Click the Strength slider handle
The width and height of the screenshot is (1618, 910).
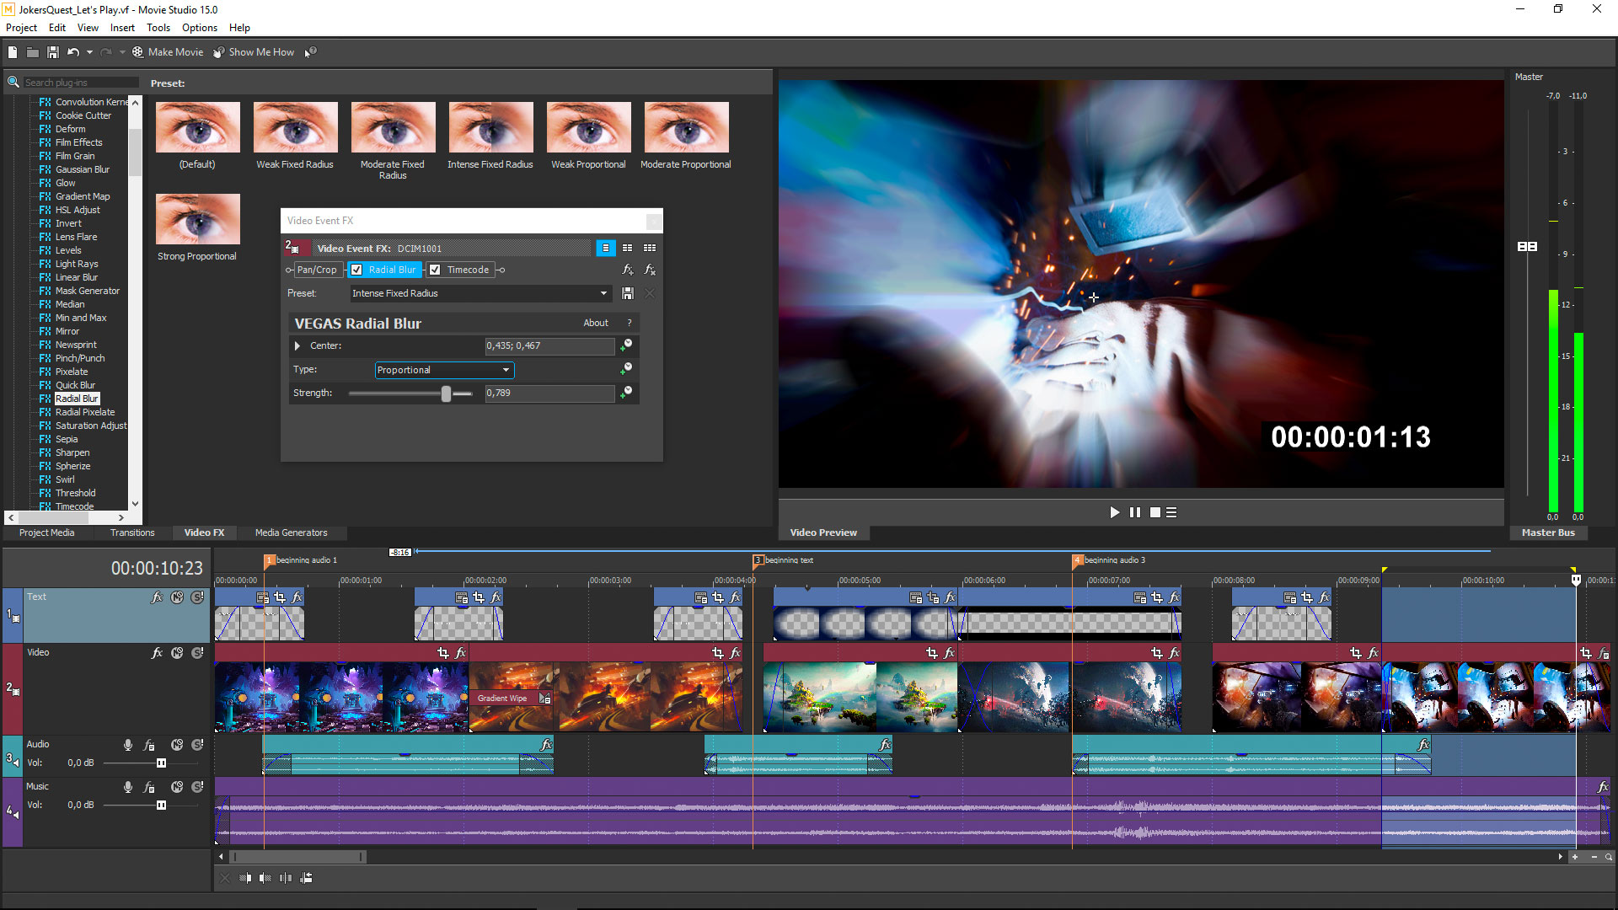coord(446,393)
